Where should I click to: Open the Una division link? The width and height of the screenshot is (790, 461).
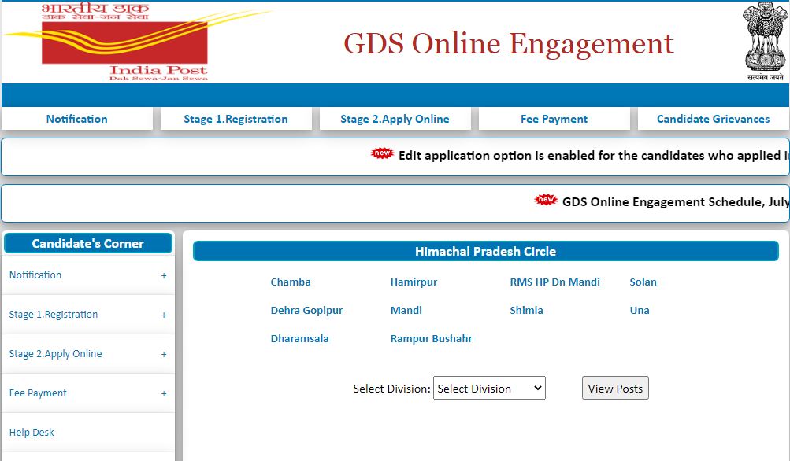click(x=640, y=310)
